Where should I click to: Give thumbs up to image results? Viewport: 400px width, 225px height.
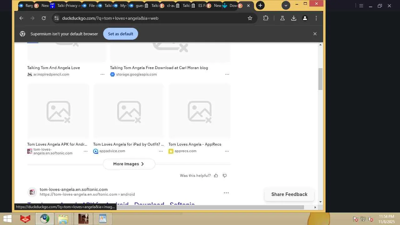(216, 176)
